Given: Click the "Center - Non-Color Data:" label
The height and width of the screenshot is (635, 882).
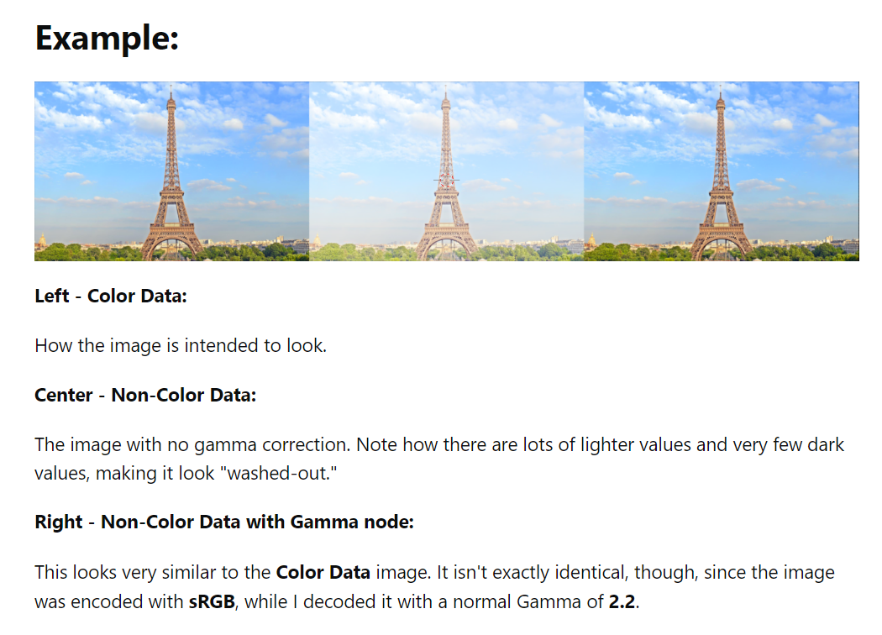Looking at the screenshot, I should click(x=145, y=395).
